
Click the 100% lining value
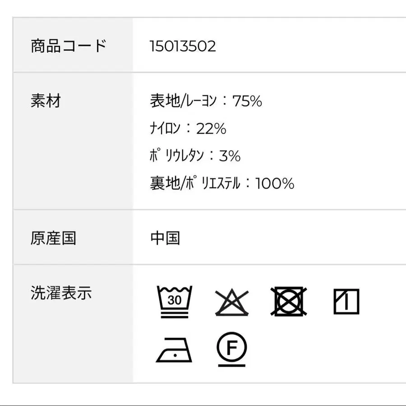[x=275, y=184]
